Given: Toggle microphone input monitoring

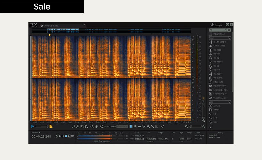Looking at the screenshot, I should (x=56, y=136).
